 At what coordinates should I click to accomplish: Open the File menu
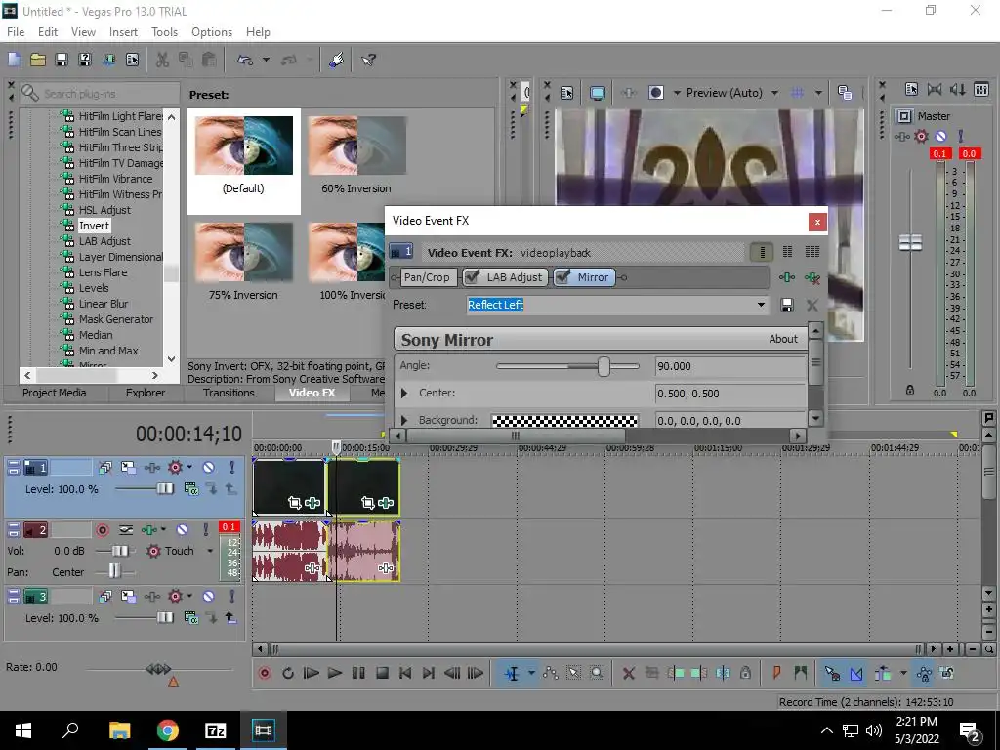[x=16, y=32]
